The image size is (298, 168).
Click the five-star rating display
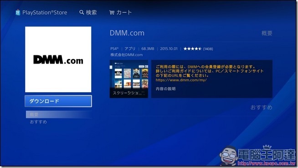pyautogui.click(x=192, y=49)
